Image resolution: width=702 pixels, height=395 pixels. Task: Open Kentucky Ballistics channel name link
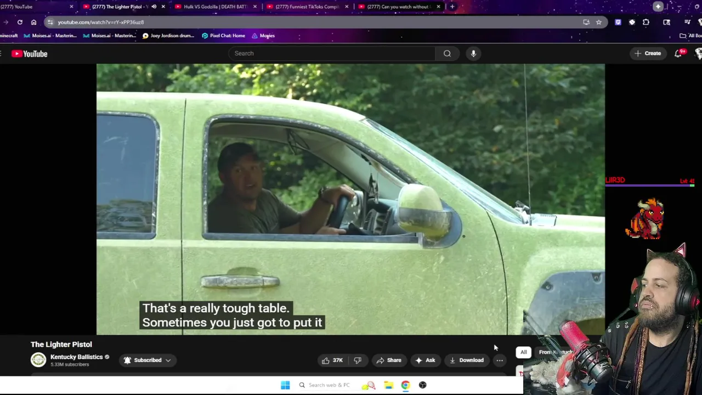tap(77, 357)
